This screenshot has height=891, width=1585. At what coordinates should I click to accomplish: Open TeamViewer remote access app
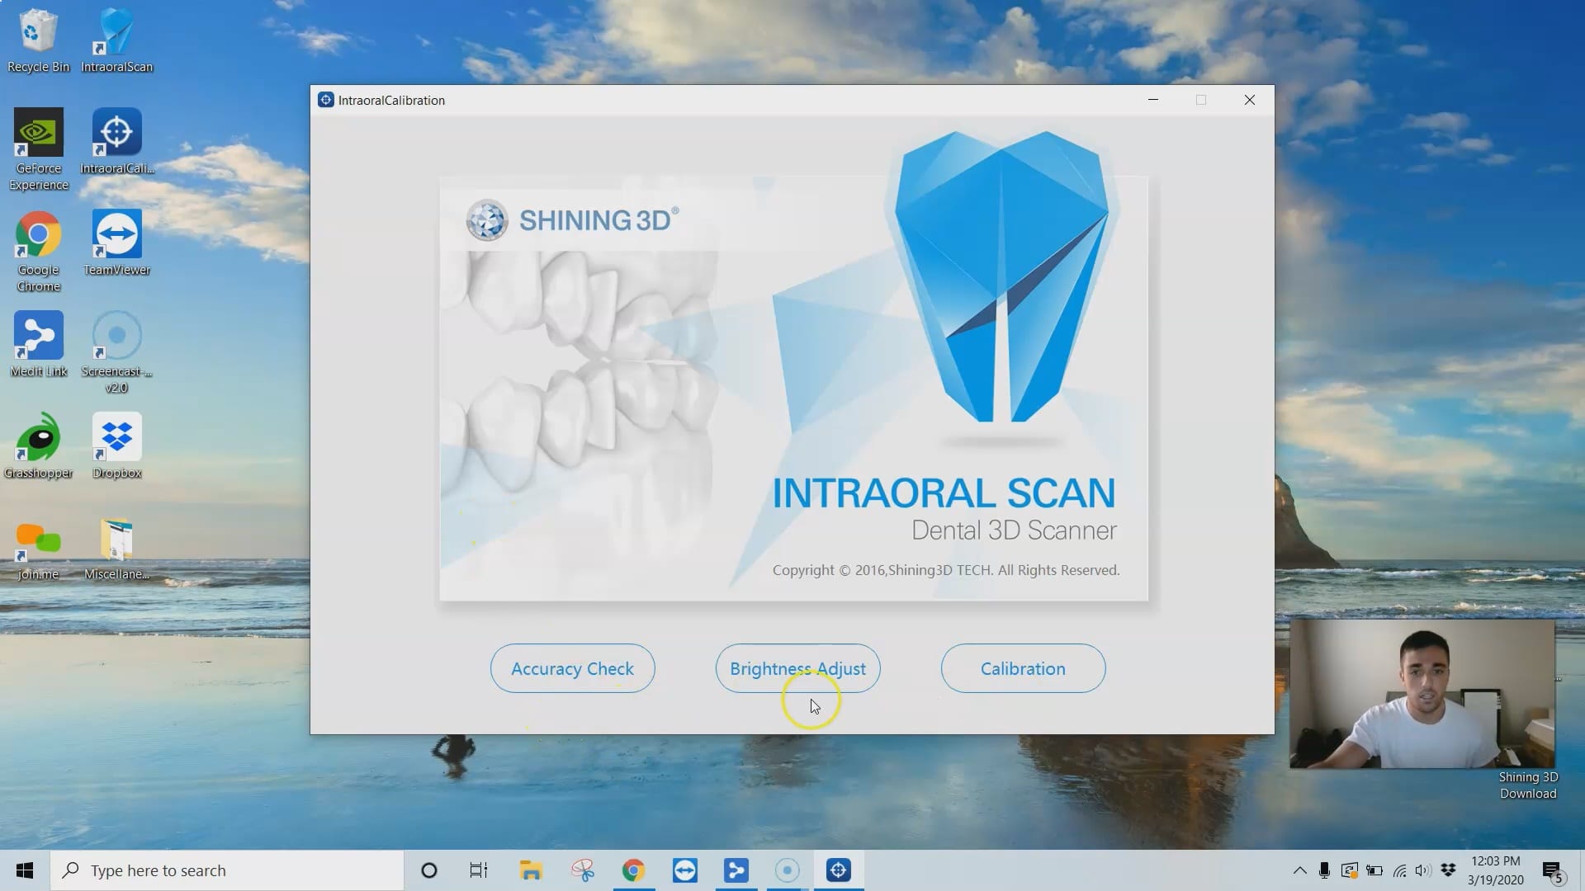pyautogui.click(x=116, y=240)
